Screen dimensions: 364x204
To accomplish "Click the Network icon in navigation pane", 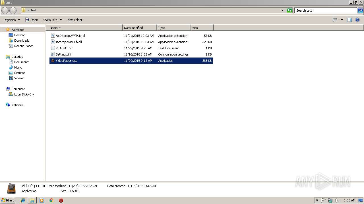I will 8,105.
